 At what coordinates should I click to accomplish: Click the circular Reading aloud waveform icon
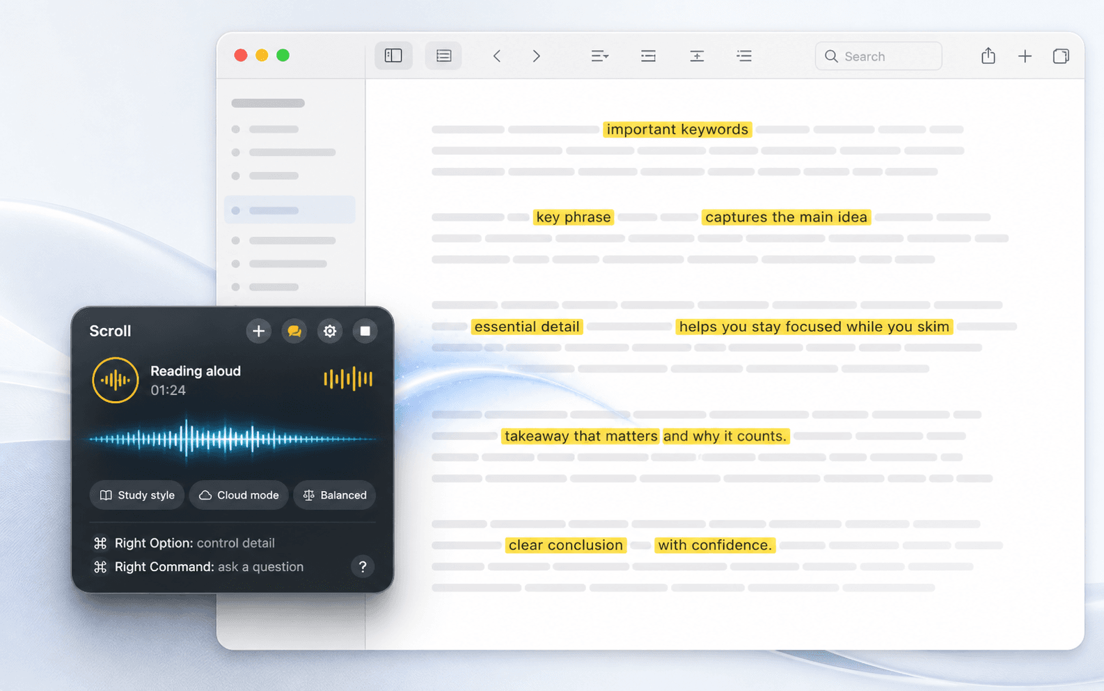116,380
